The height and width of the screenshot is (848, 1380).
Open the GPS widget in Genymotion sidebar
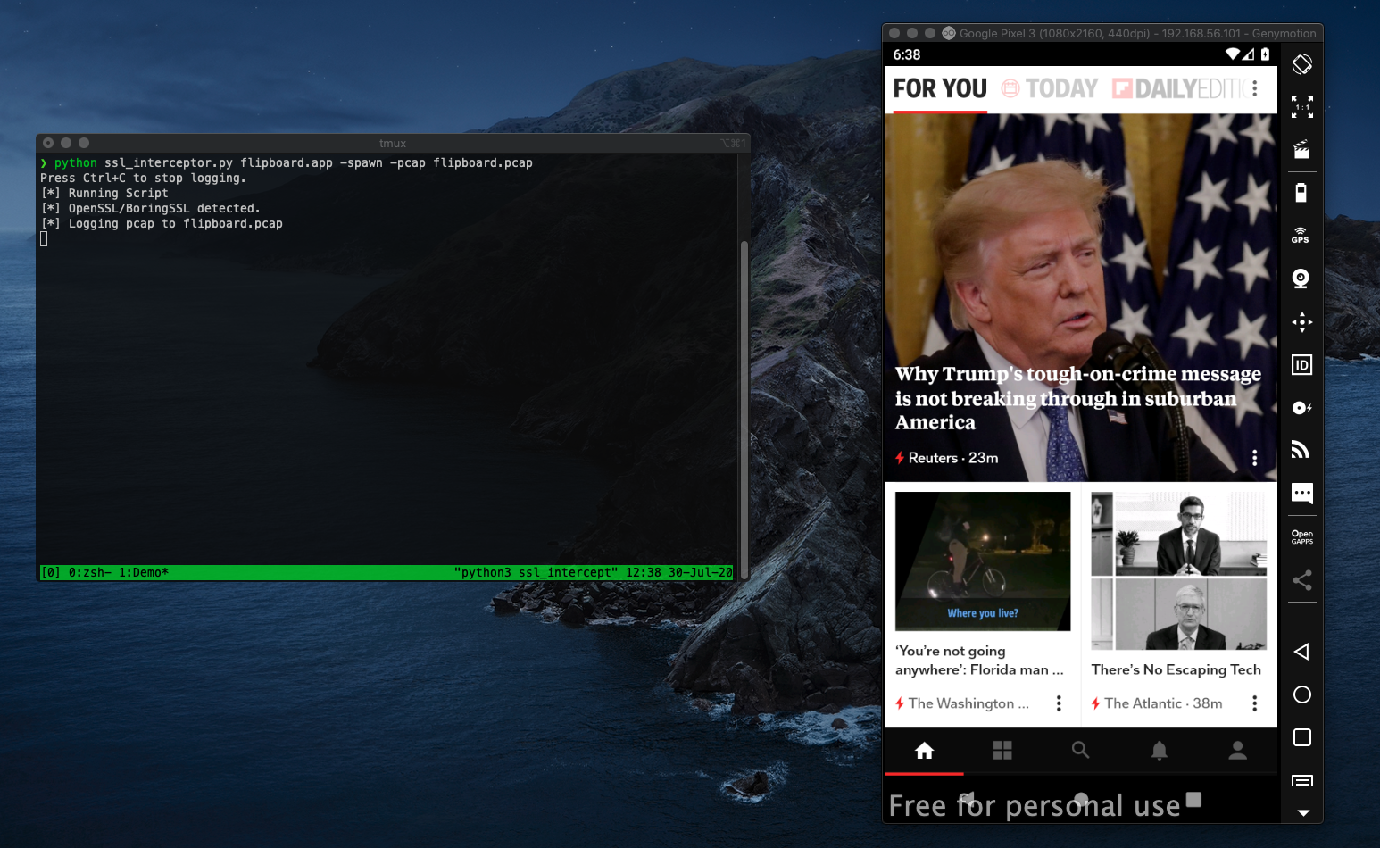pos(1301,236)
